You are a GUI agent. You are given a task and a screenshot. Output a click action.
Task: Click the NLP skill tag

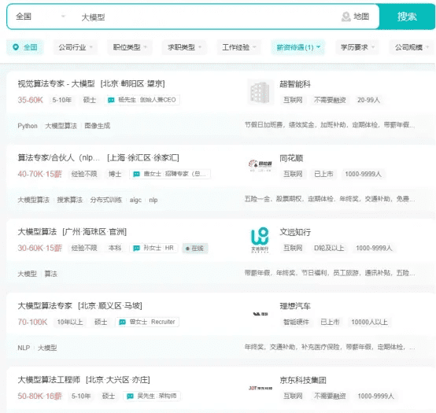point(24,348)
